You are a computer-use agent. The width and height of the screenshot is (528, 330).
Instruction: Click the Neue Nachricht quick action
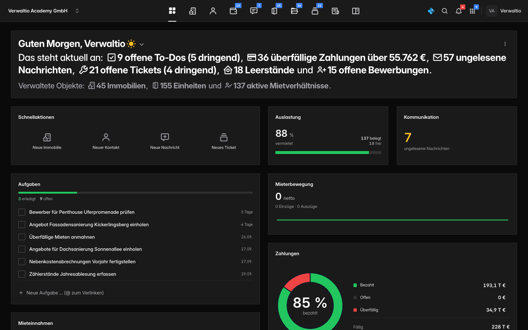(165, 141)
